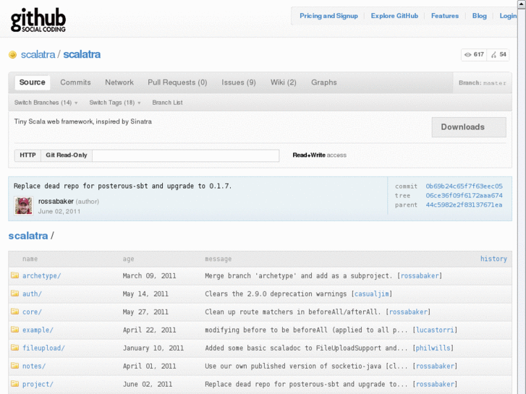The image size is (526, 394).
Task: Click the core folder icon
Action: click(14, 312)
